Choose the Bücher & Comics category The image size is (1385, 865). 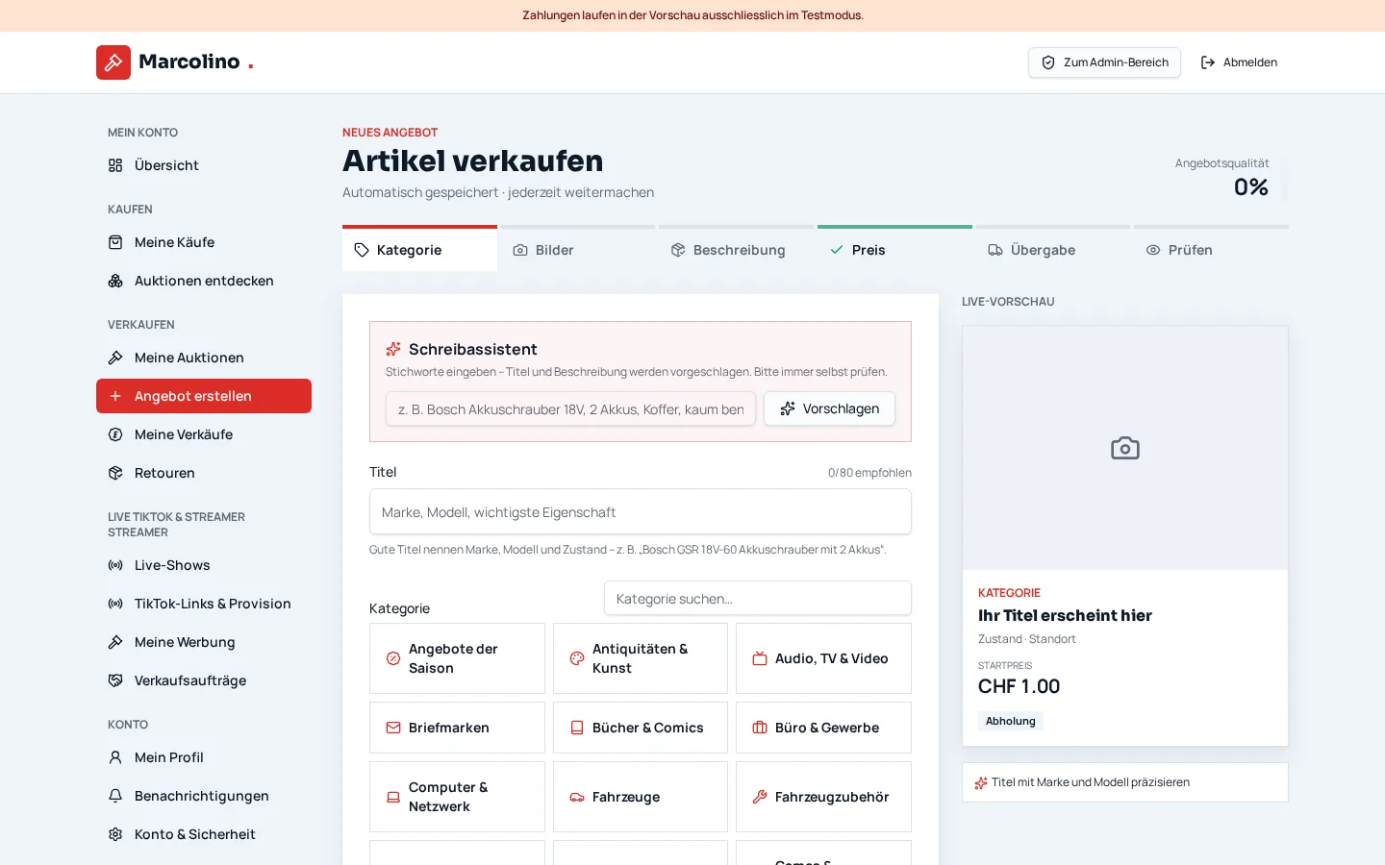pos(641,728)
